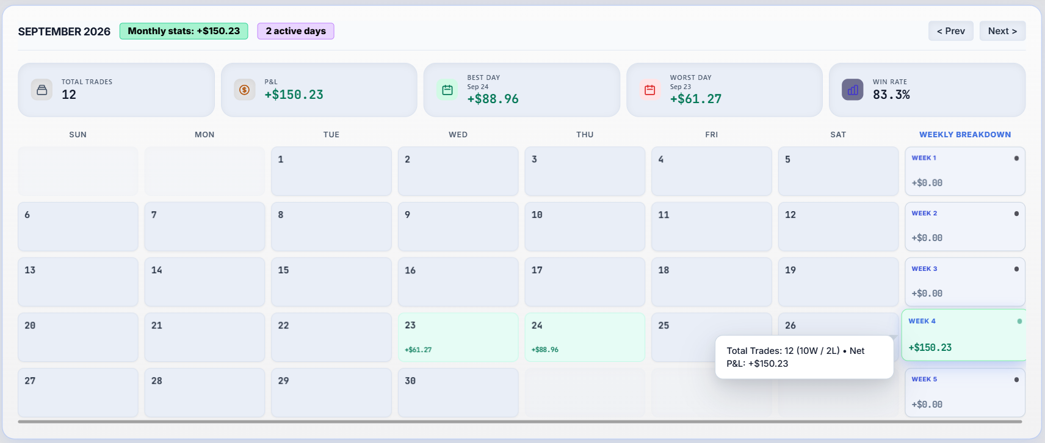Select the September 21 day cell
This screenshot has height=443, width=1045.
[x=204, y=337]
